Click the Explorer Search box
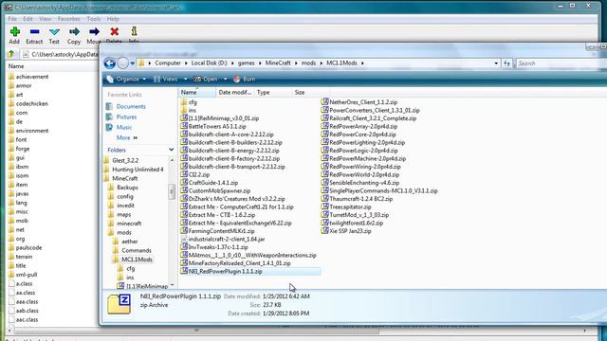 (561, 63)
